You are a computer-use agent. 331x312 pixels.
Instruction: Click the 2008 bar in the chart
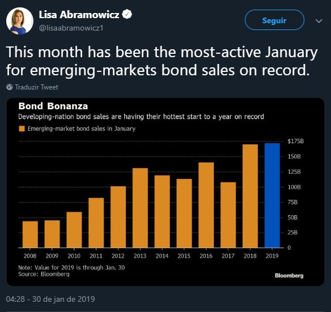pos(30,234)
